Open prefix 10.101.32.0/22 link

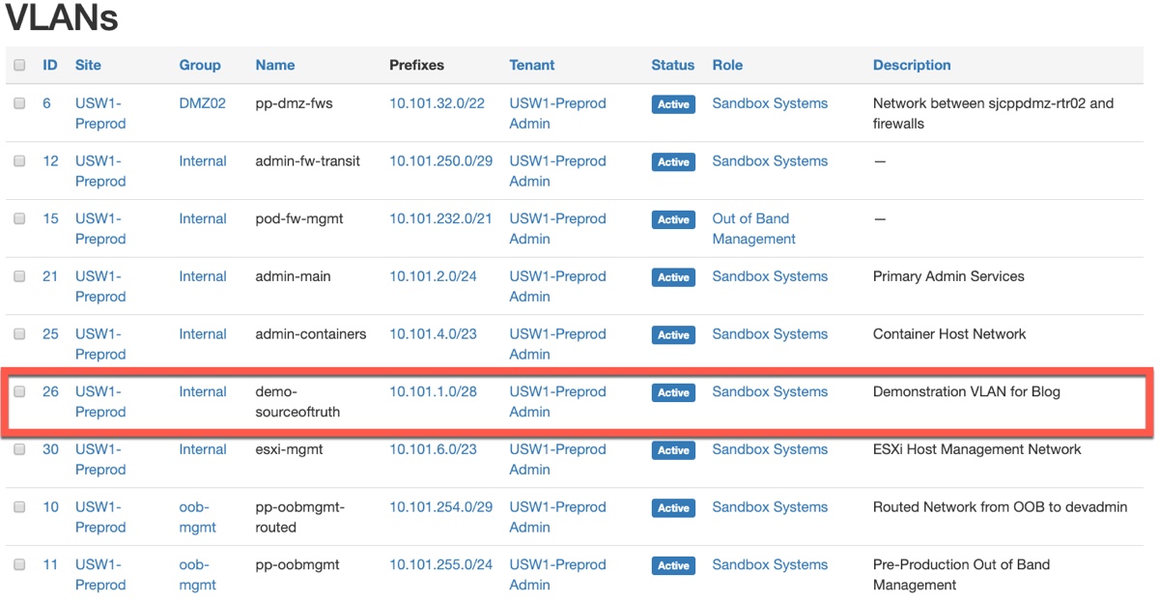(437, 103)
